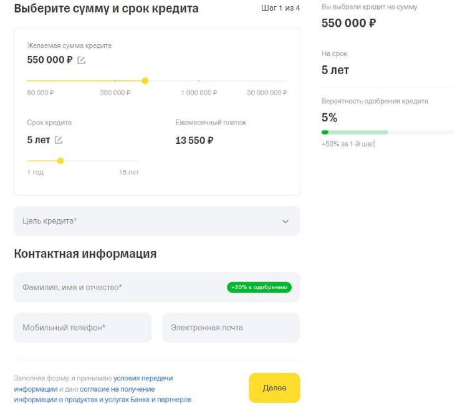The width and height of the screenshot is (460, 406).
Task: Select the 300 000 ₽ slider mark
Action: point(115,93)
